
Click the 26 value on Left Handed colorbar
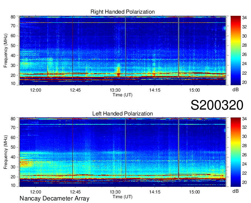point(244,155)
